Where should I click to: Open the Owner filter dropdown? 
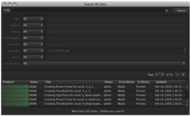[33, 25]
